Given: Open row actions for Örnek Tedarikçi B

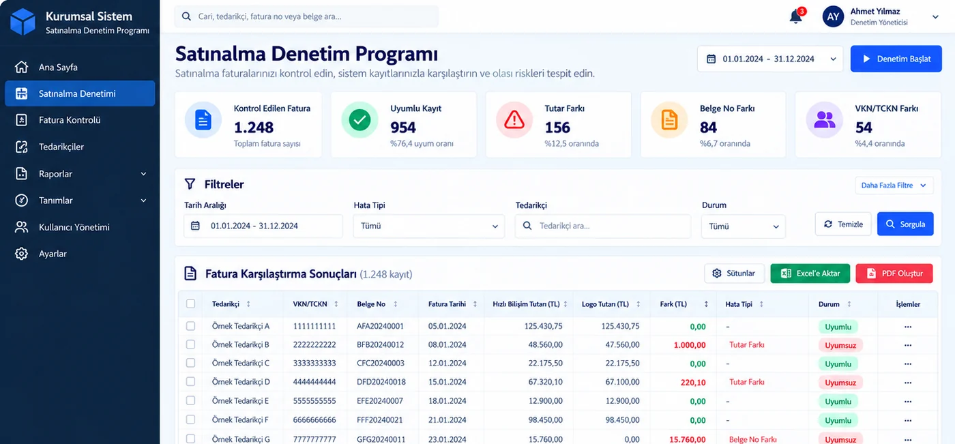Looking at the screenshot, I should pyautogui.click(x=907, y=345).
